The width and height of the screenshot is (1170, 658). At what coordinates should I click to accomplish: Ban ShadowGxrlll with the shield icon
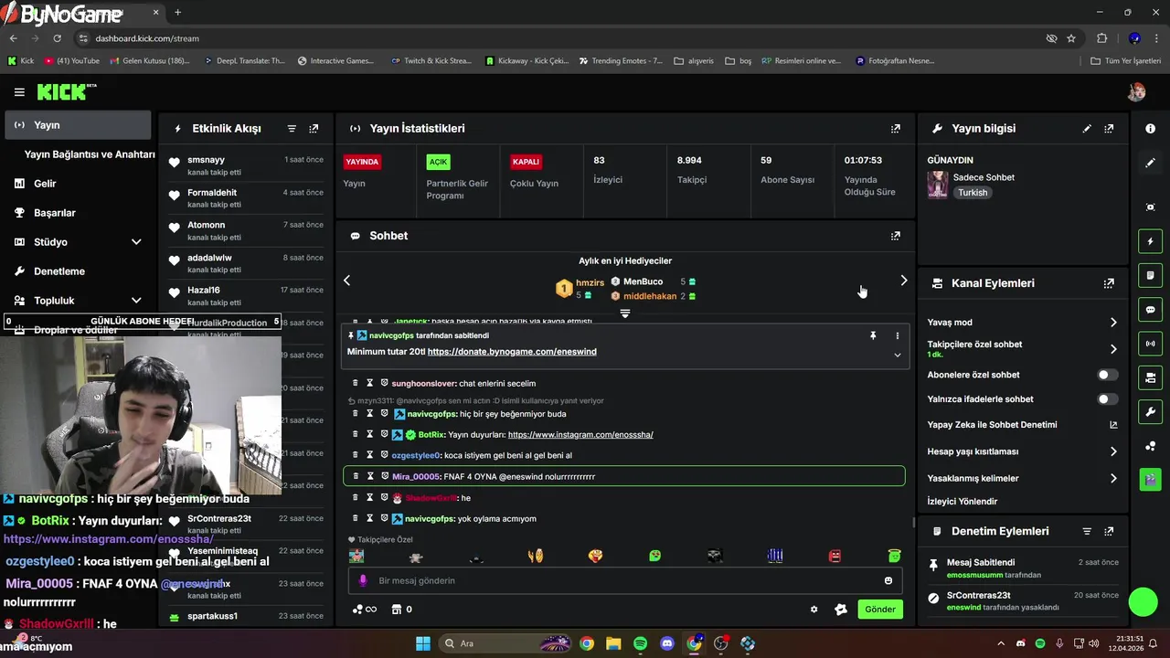point(384,498)
